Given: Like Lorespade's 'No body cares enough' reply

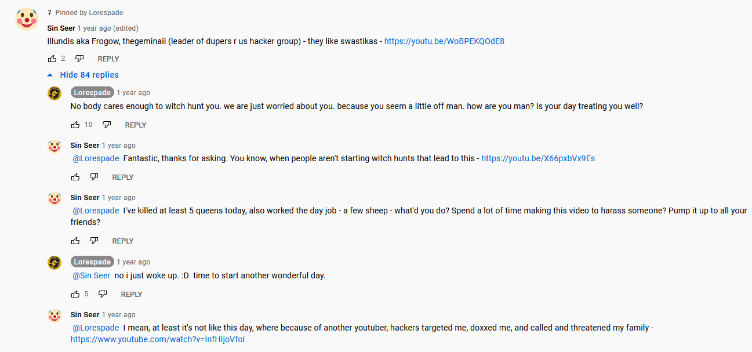Looking at the screenshot, I should (x=75, y=125).
